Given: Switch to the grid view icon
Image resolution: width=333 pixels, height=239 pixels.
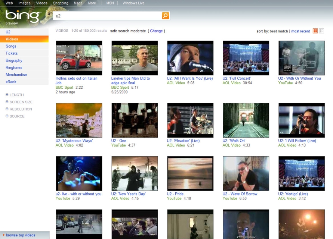Looking at the screenshot, I should (x=315, y=31).
